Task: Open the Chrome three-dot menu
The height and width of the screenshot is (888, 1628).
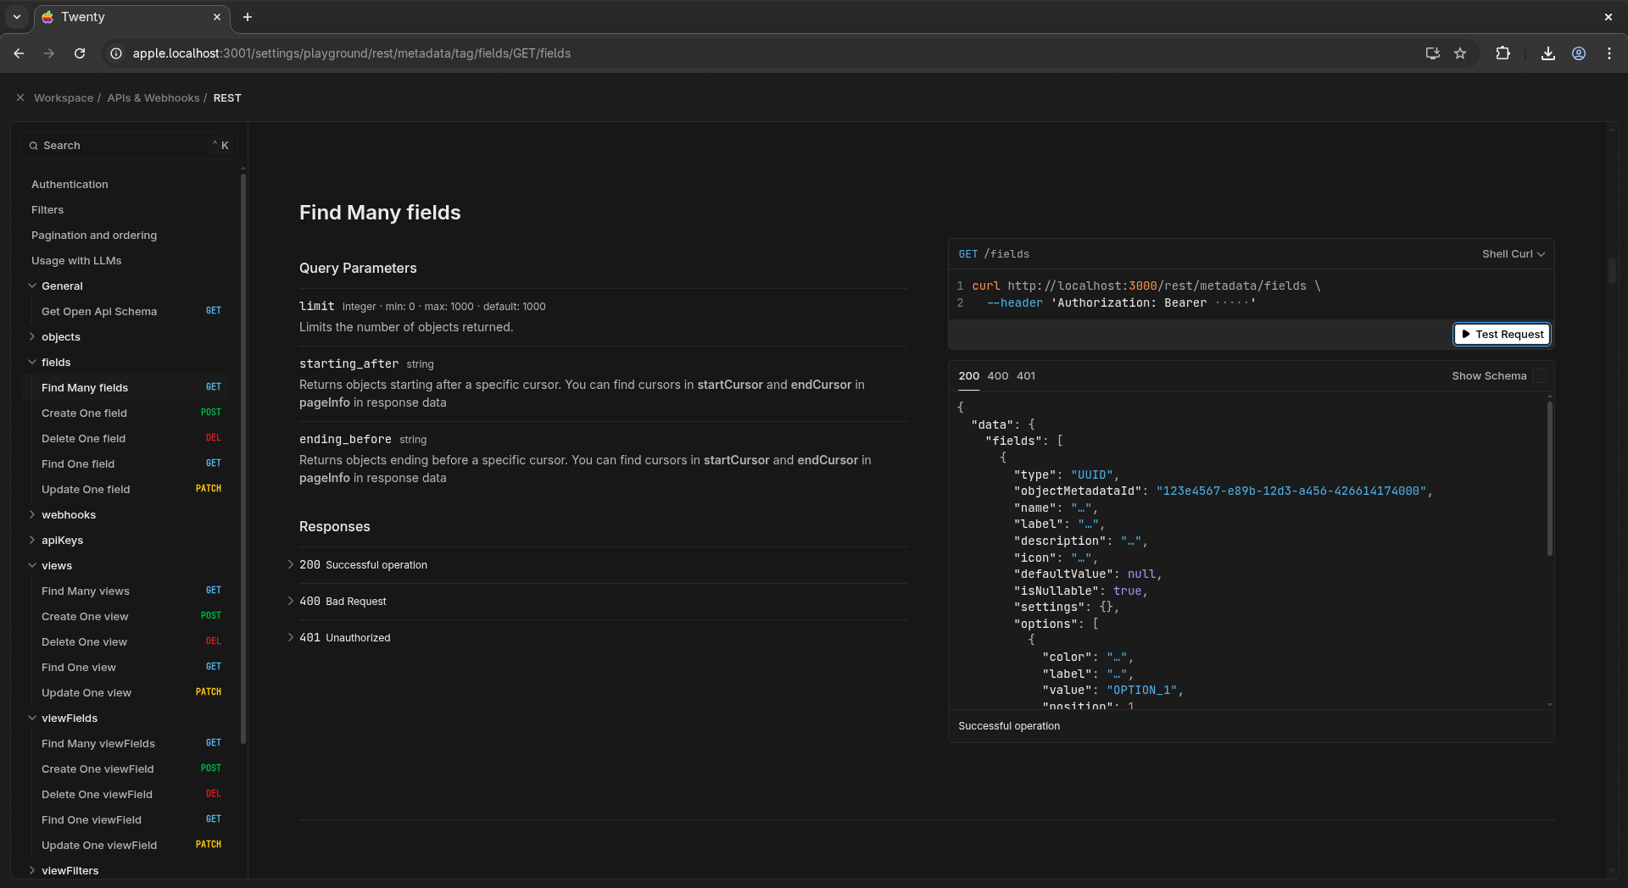Action: (1608, 53)
